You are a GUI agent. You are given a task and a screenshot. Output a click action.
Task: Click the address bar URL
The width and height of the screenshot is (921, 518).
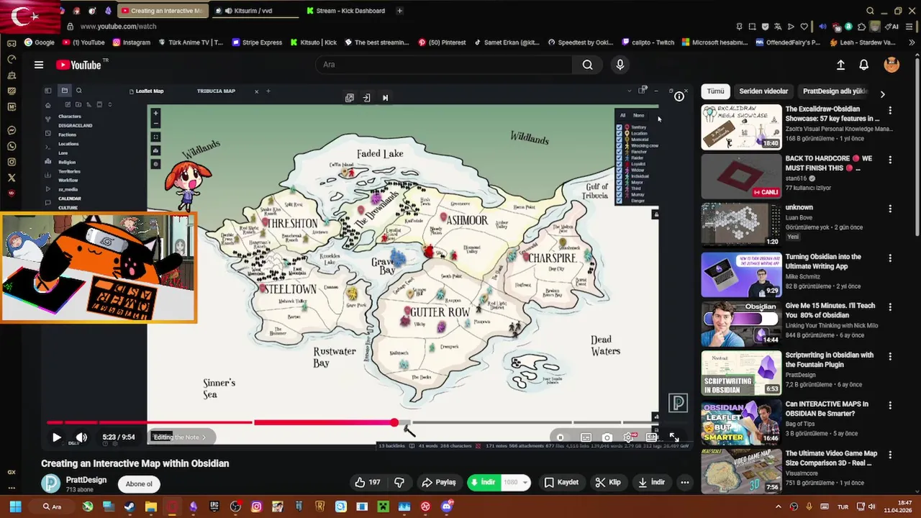(x=119, y=27)
